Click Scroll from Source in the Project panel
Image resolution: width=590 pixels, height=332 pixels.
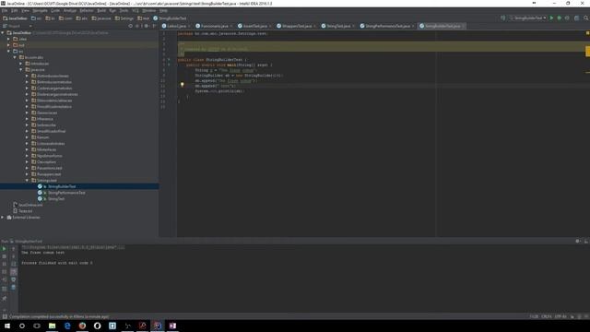coord(131,26)
